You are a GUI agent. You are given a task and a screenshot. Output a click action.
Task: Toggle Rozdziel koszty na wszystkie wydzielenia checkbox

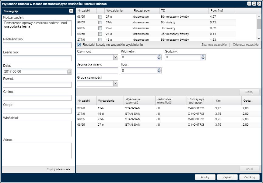point(79,45)
